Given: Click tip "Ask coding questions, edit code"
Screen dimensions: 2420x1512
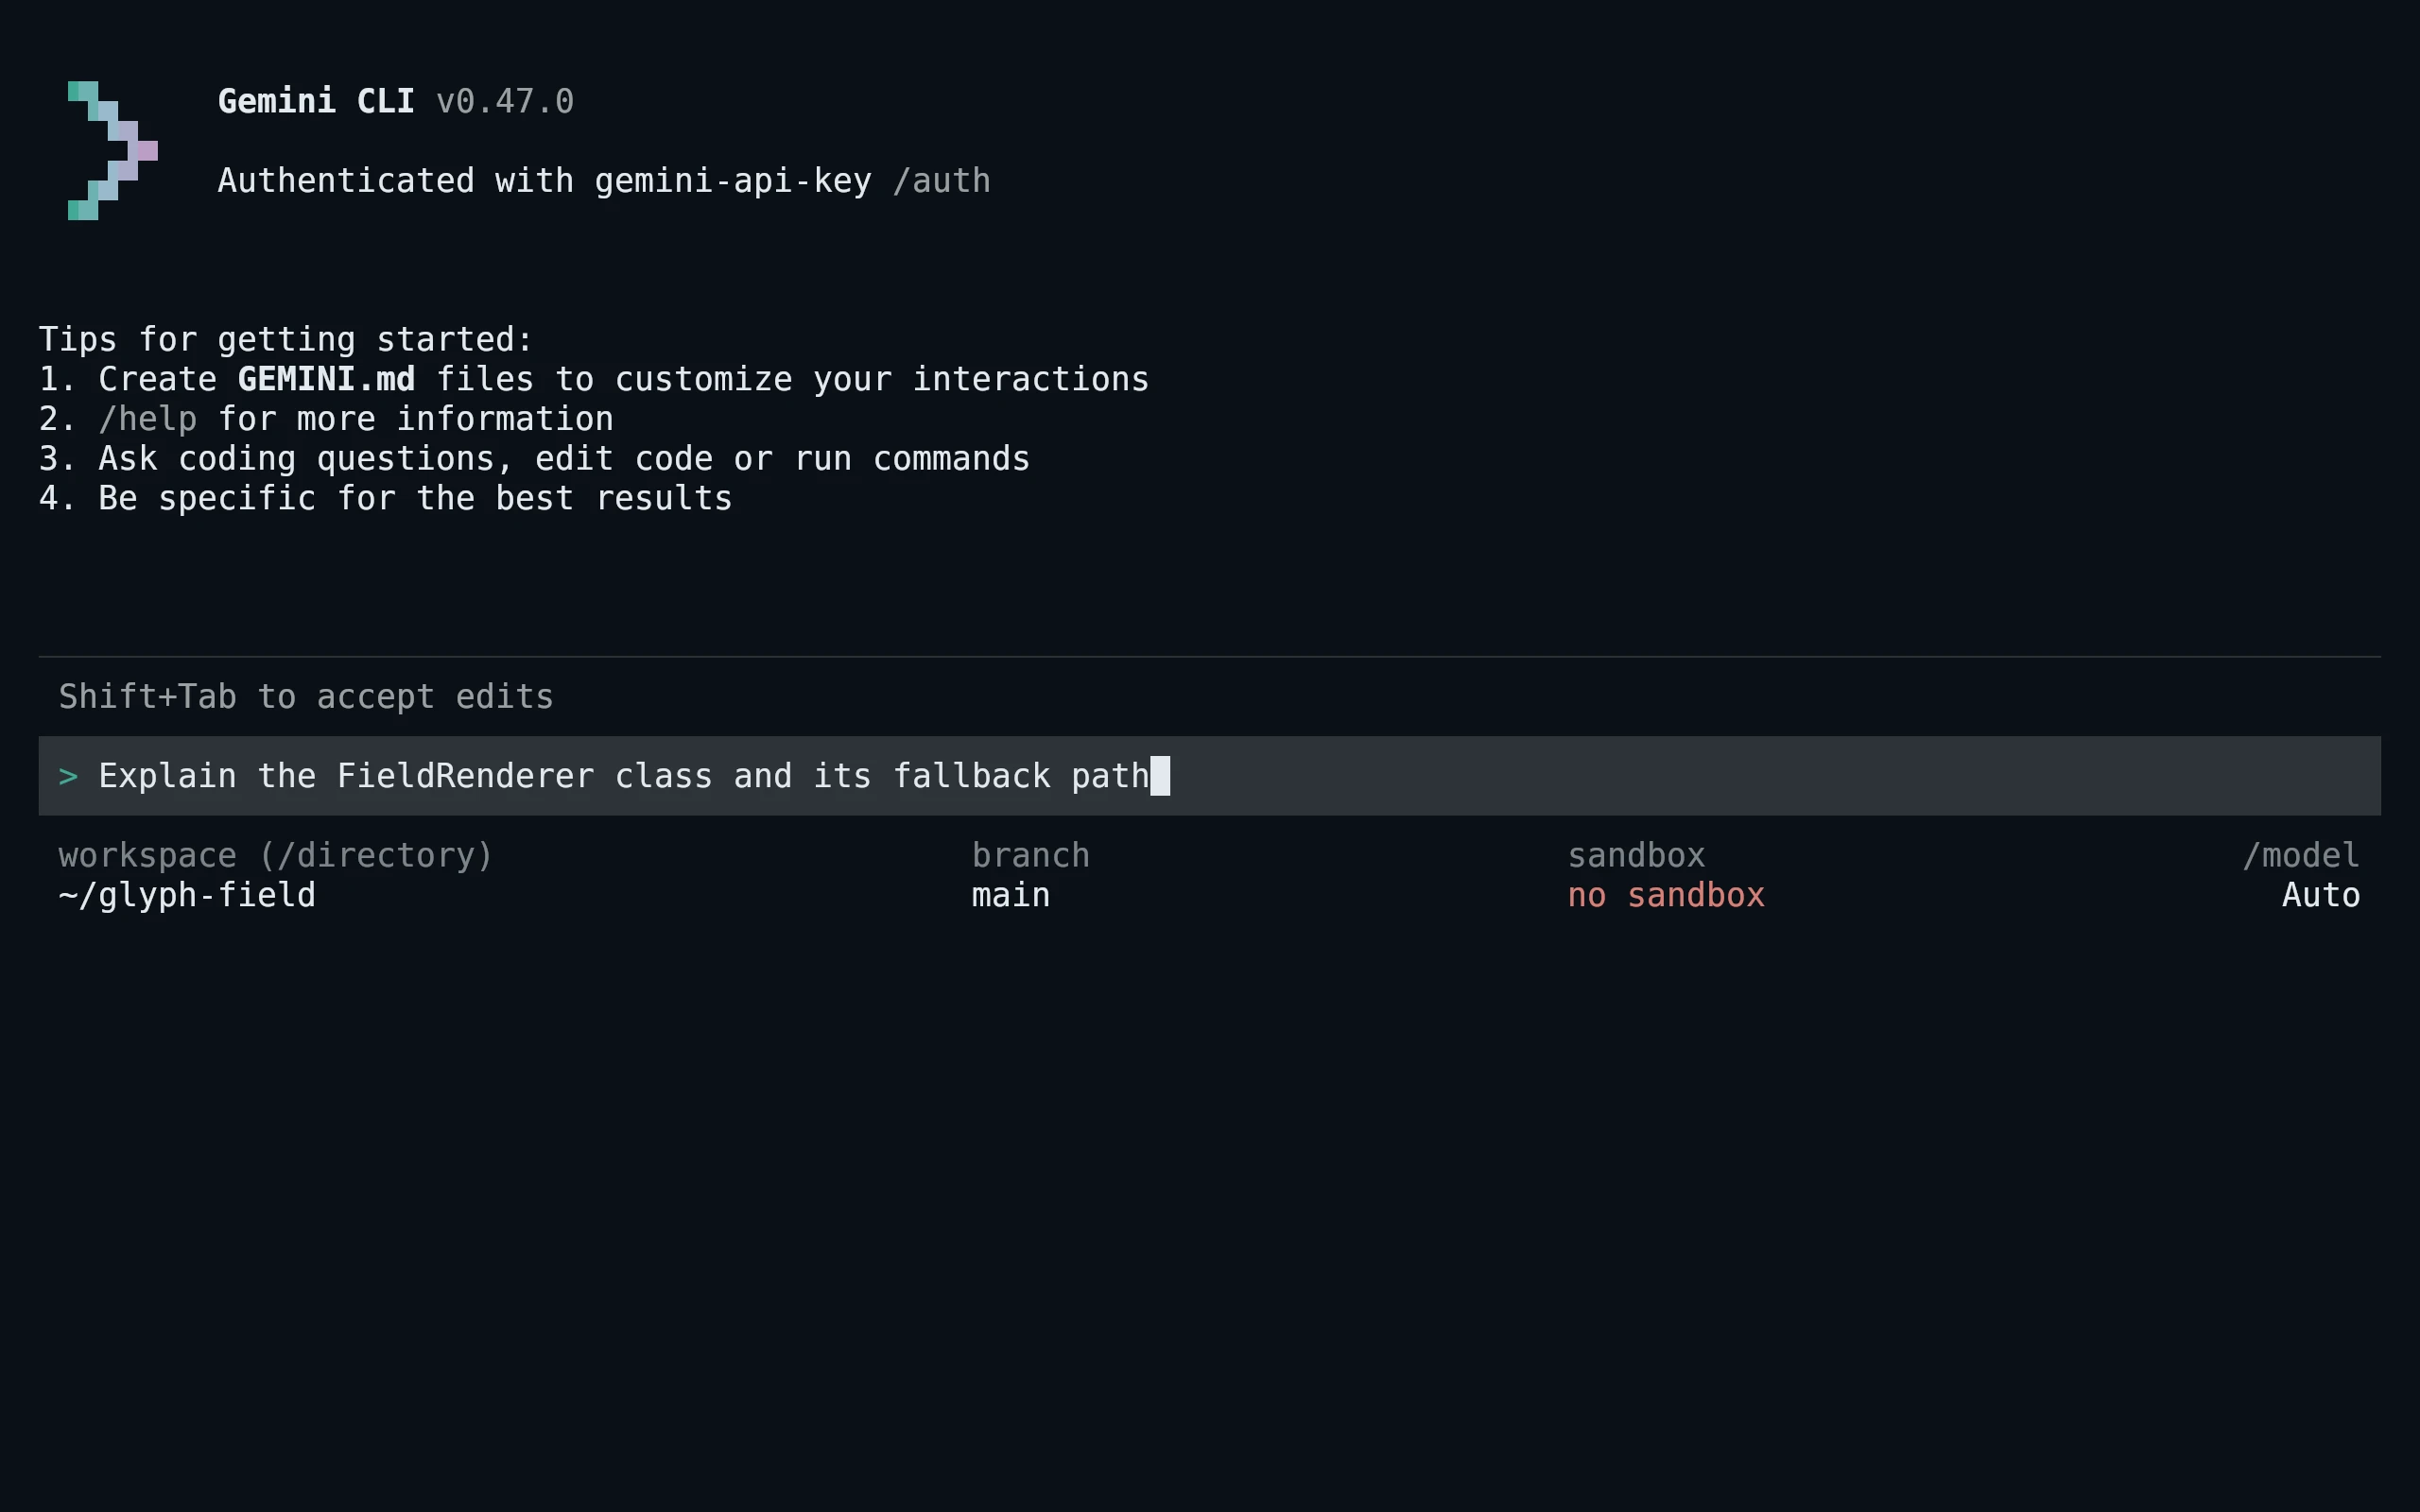Looking at the screenshot, I should [564, 459].
